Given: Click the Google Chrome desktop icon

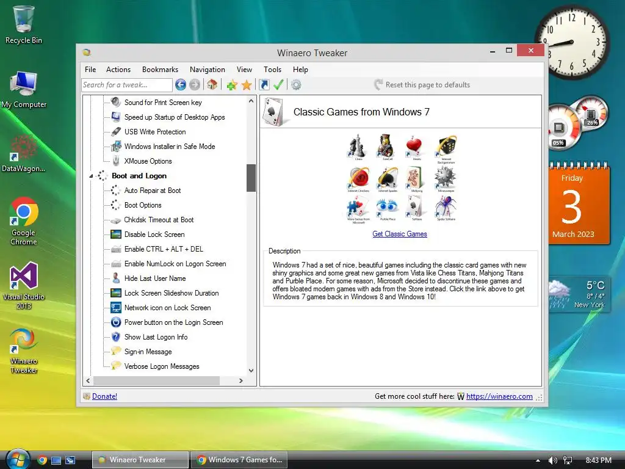Looking at the screenshot, I should pos(24,220).
